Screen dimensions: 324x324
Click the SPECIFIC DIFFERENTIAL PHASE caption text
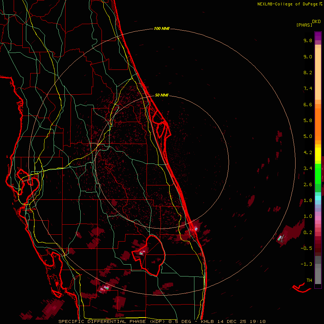pyautogui.click(x=103, y=321)
